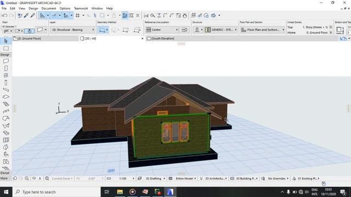Image resolution: width=351 pixels, height=197 pixels.
Task: Click the house-shaped icon in main toolbar
Action: [x=185, y=15]
